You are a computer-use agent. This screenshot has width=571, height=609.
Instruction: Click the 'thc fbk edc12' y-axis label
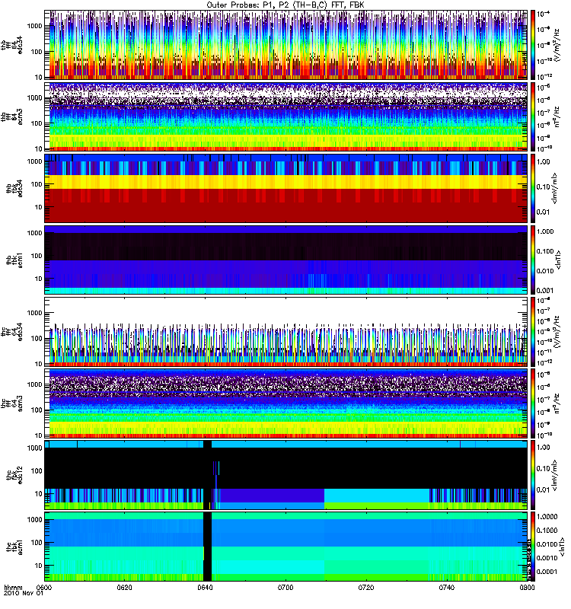pyautogui.click(x=14, y=475)
